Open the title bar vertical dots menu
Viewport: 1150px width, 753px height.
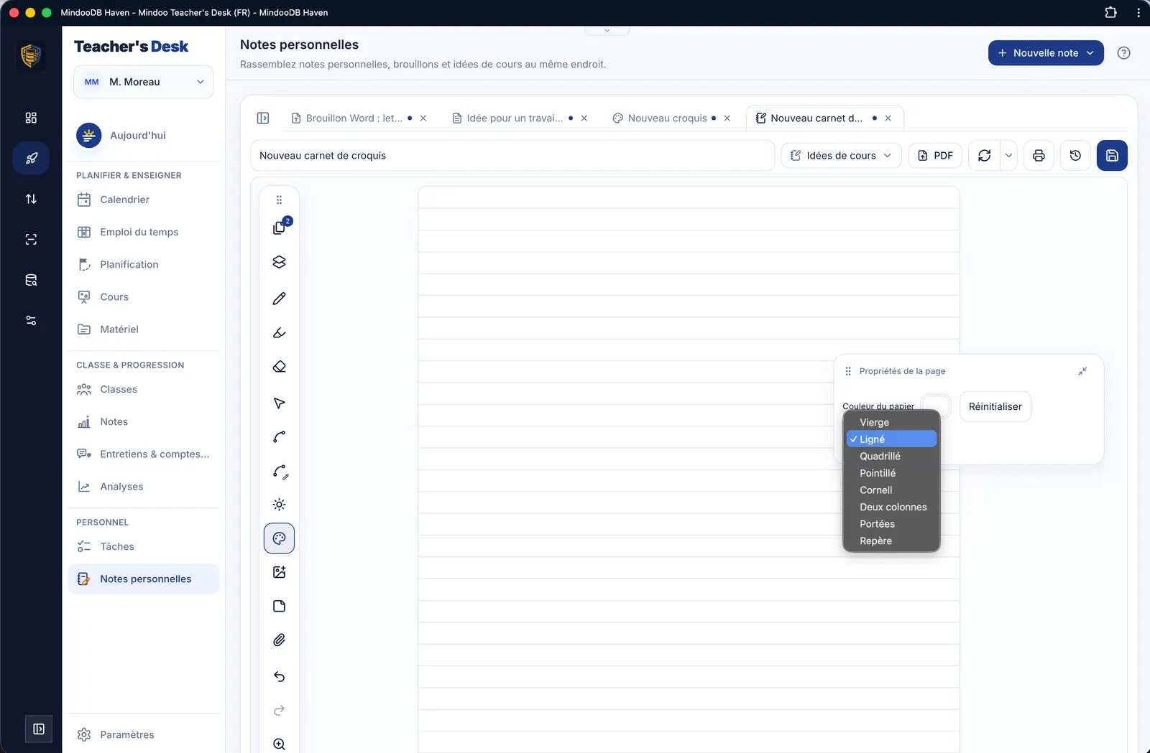[1138, 12]
